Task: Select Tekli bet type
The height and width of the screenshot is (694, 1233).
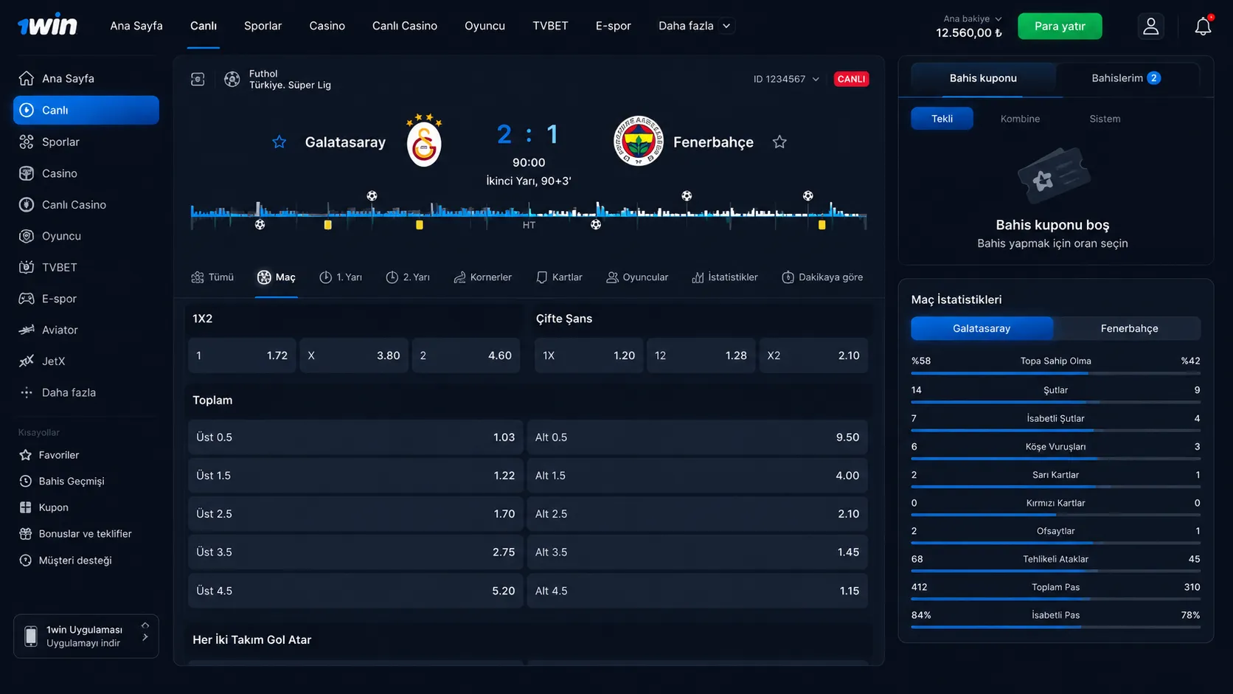Action: point(942,119)
